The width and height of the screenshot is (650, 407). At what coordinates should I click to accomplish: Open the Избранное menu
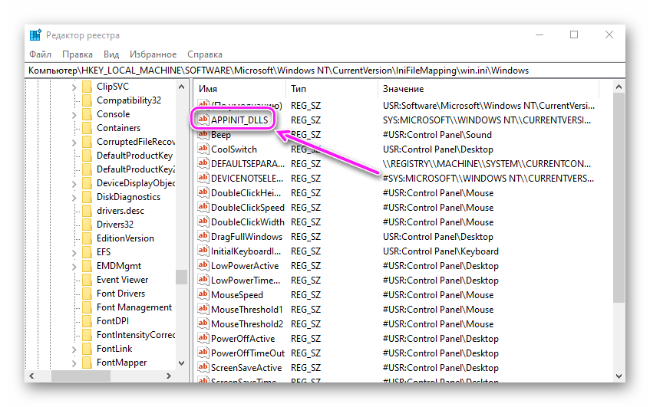[x=153, y=54]
